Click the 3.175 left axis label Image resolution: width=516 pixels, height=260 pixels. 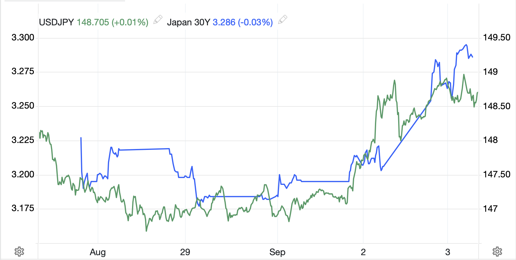[x=23, y=208]
